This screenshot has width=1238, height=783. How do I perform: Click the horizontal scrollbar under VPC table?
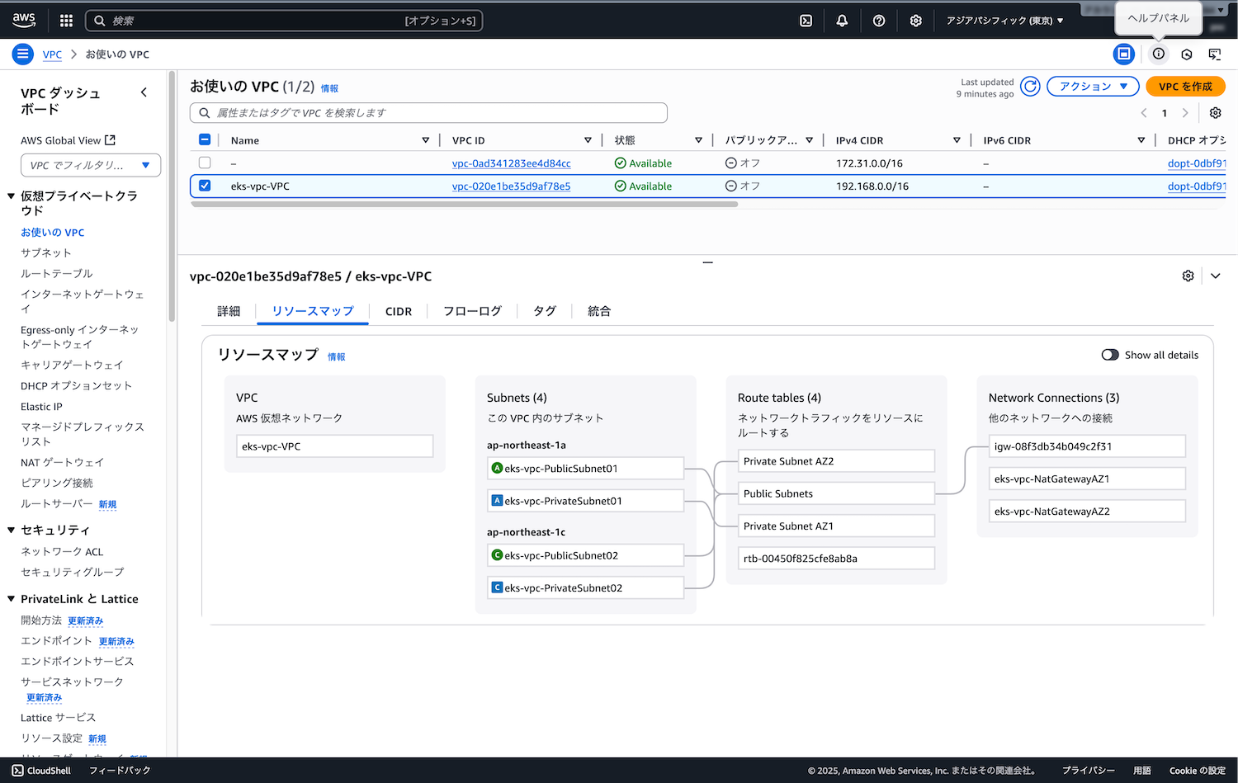[464, 204]
